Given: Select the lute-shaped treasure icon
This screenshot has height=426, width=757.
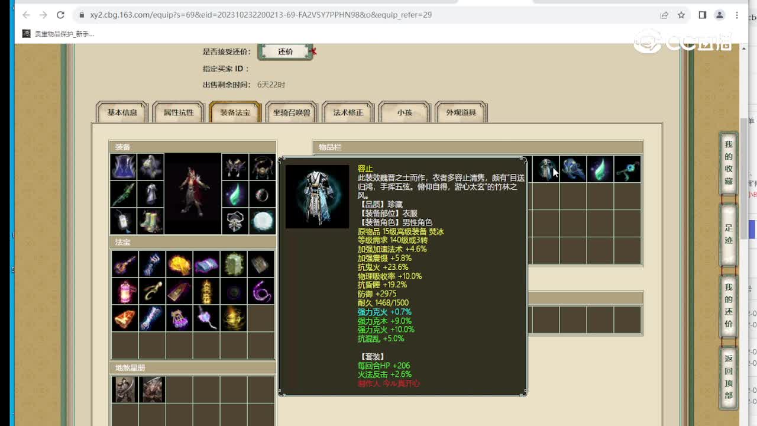Looking at the screenshot, I should (x=125, y=264).
